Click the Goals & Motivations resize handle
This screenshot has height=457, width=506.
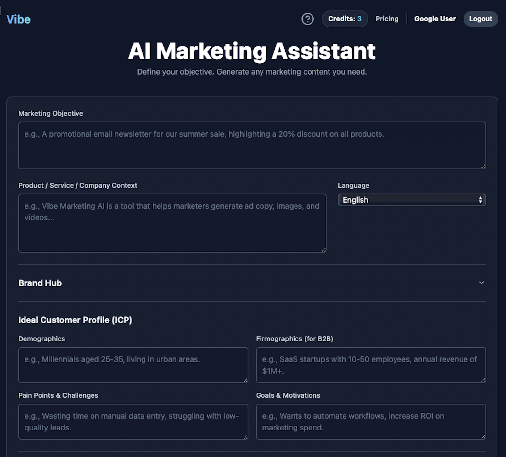[483, 437]
